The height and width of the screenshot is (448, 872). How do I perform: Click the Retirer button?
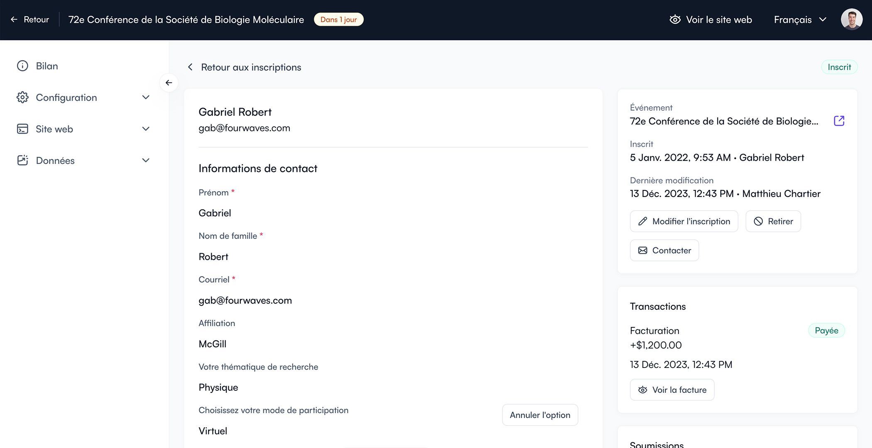[x=773, y=221]
